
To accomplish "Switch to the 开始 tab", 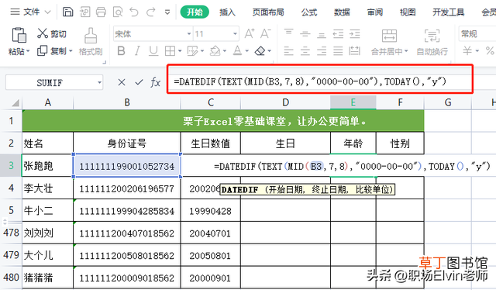I will [x=195, y=12].
